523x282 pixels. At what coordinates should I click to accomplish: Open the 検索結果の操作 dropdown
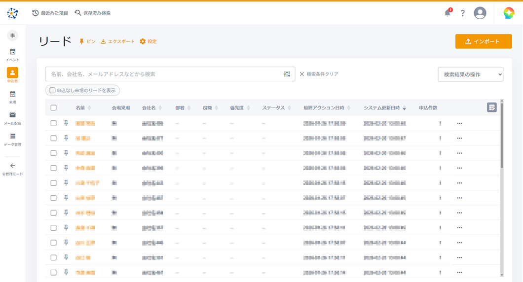[470, 74]
